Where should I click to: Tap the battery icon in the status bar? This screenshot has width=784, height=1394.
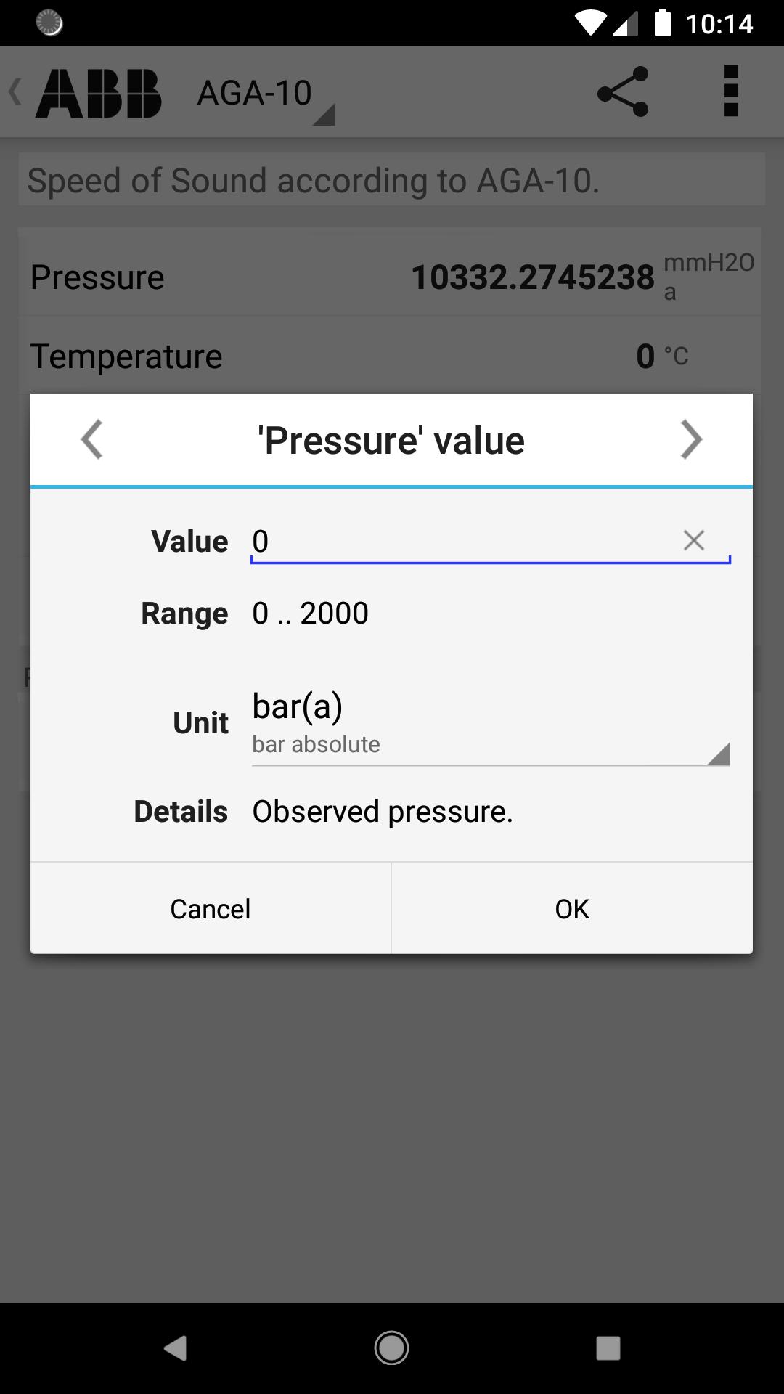662,23
